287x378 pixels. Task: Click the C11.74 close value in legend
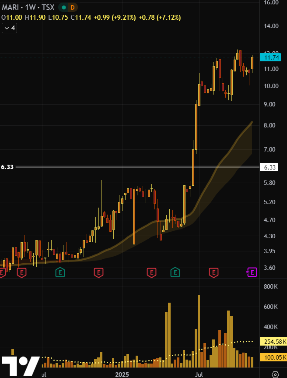click(x=81, y=18)
